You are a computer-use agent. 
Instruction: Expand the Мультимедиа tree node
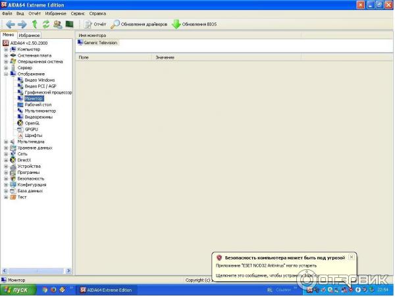click(x=6, y=142)
